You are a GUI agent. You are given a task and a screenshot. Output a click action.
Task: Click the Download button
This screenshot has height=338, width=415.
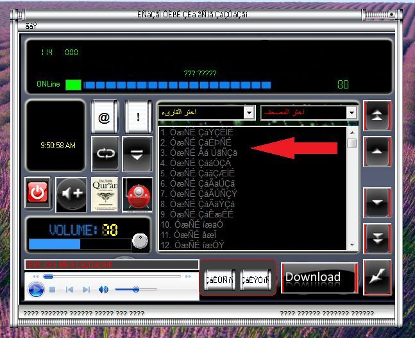pyautogui.click(x=318, y=278)
